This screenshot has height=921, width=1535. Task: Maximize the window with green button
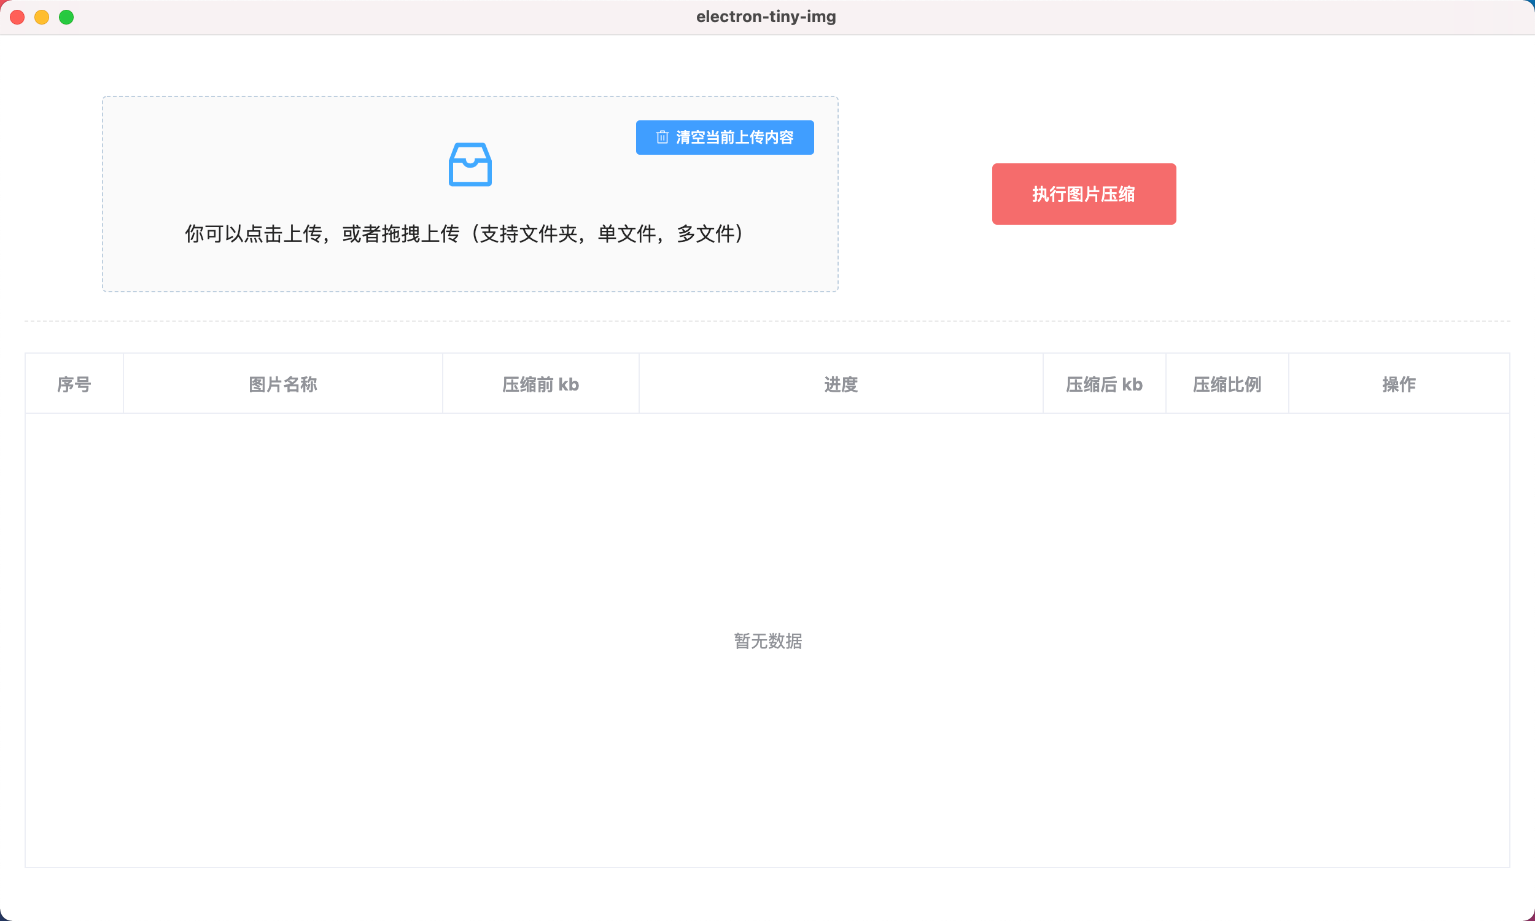pyautogui.click(x=66, y=17)
